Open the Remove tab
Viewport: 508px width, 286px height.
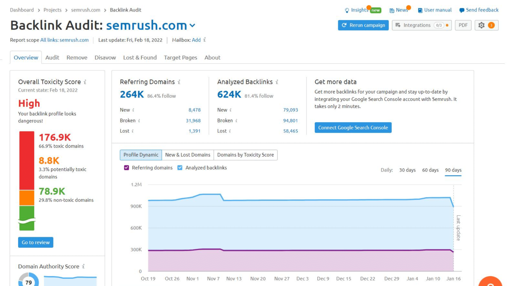[77, 57]
